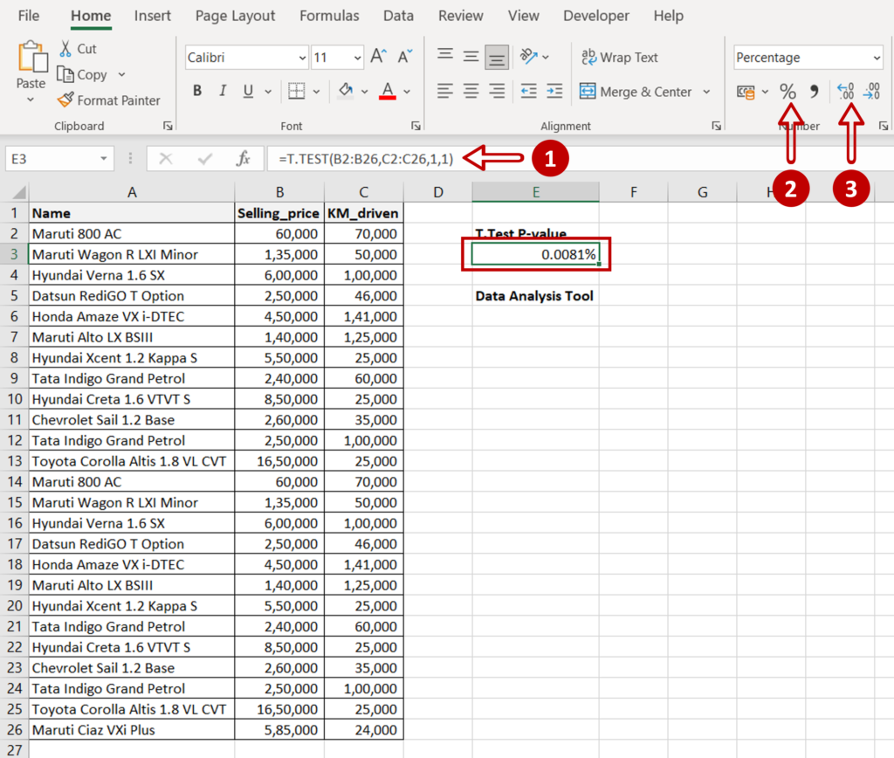Pick the red Font Color swatch
Screen dimensions: 894x758
pyautogui.click(x=387, y=90)
